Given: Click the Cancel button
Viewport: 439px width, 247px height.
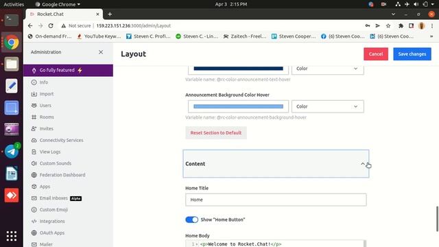Looking at the screenshot, I should [376, 54].
